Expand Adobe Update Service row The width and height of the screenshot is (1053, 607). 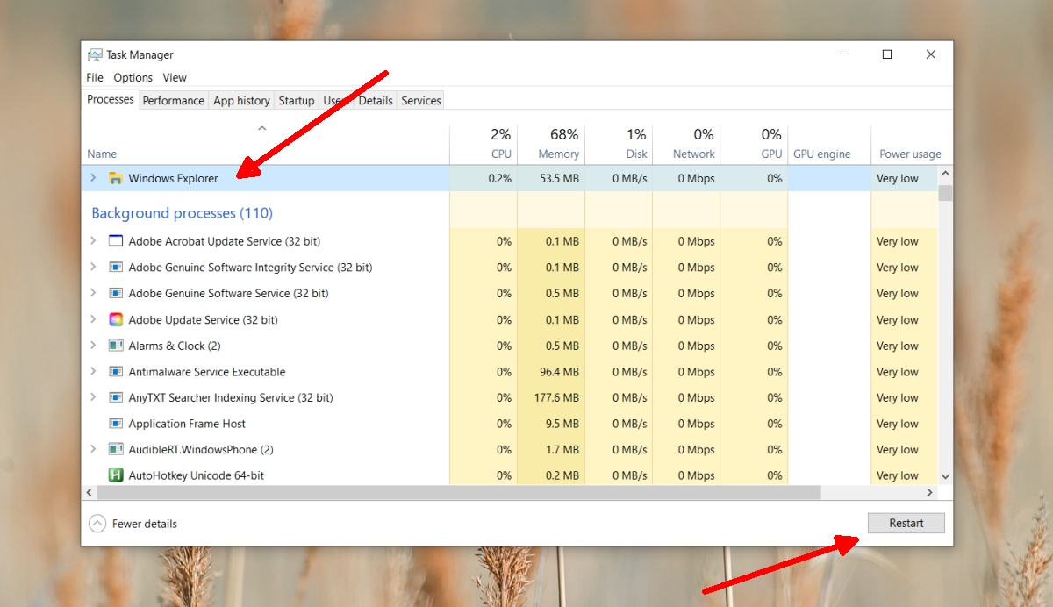[93, 319]
